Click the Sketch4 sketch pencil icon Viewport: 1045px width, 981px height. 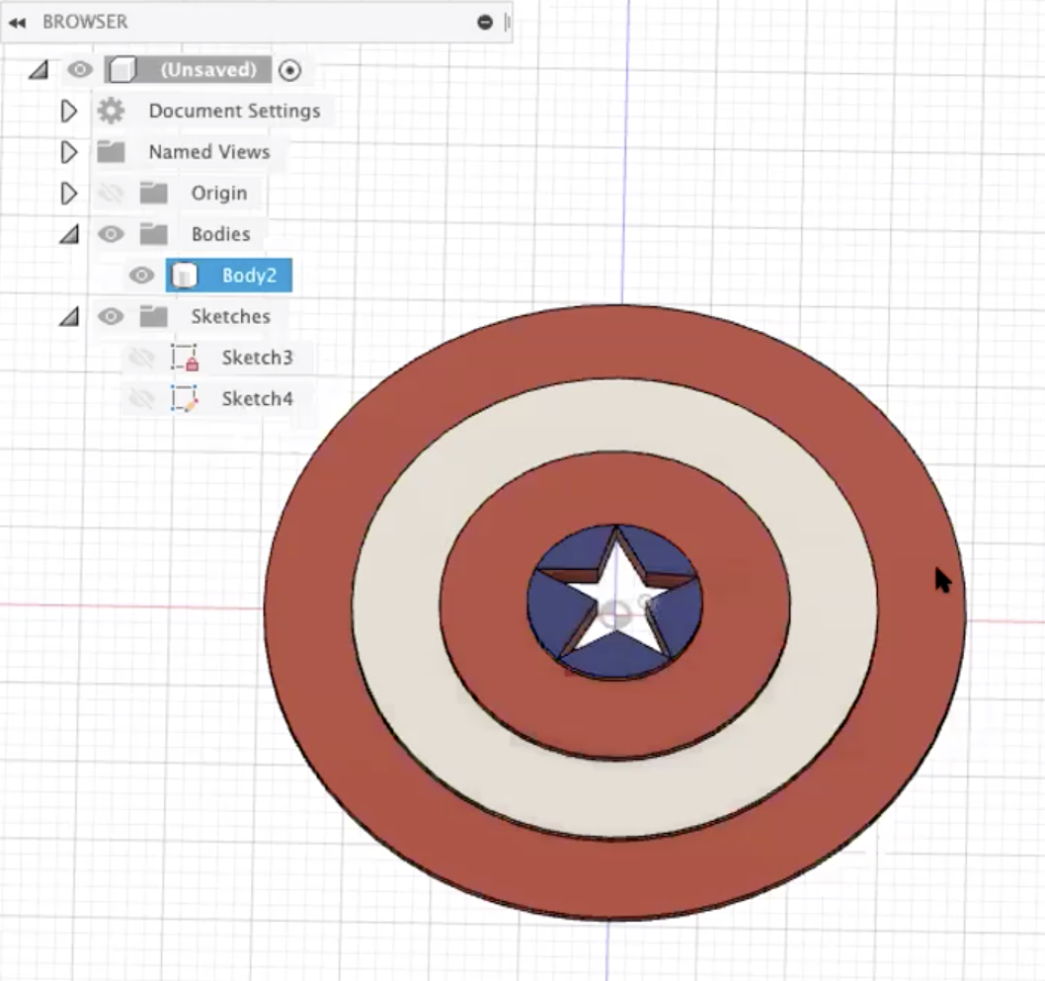[x=184, y=399]
